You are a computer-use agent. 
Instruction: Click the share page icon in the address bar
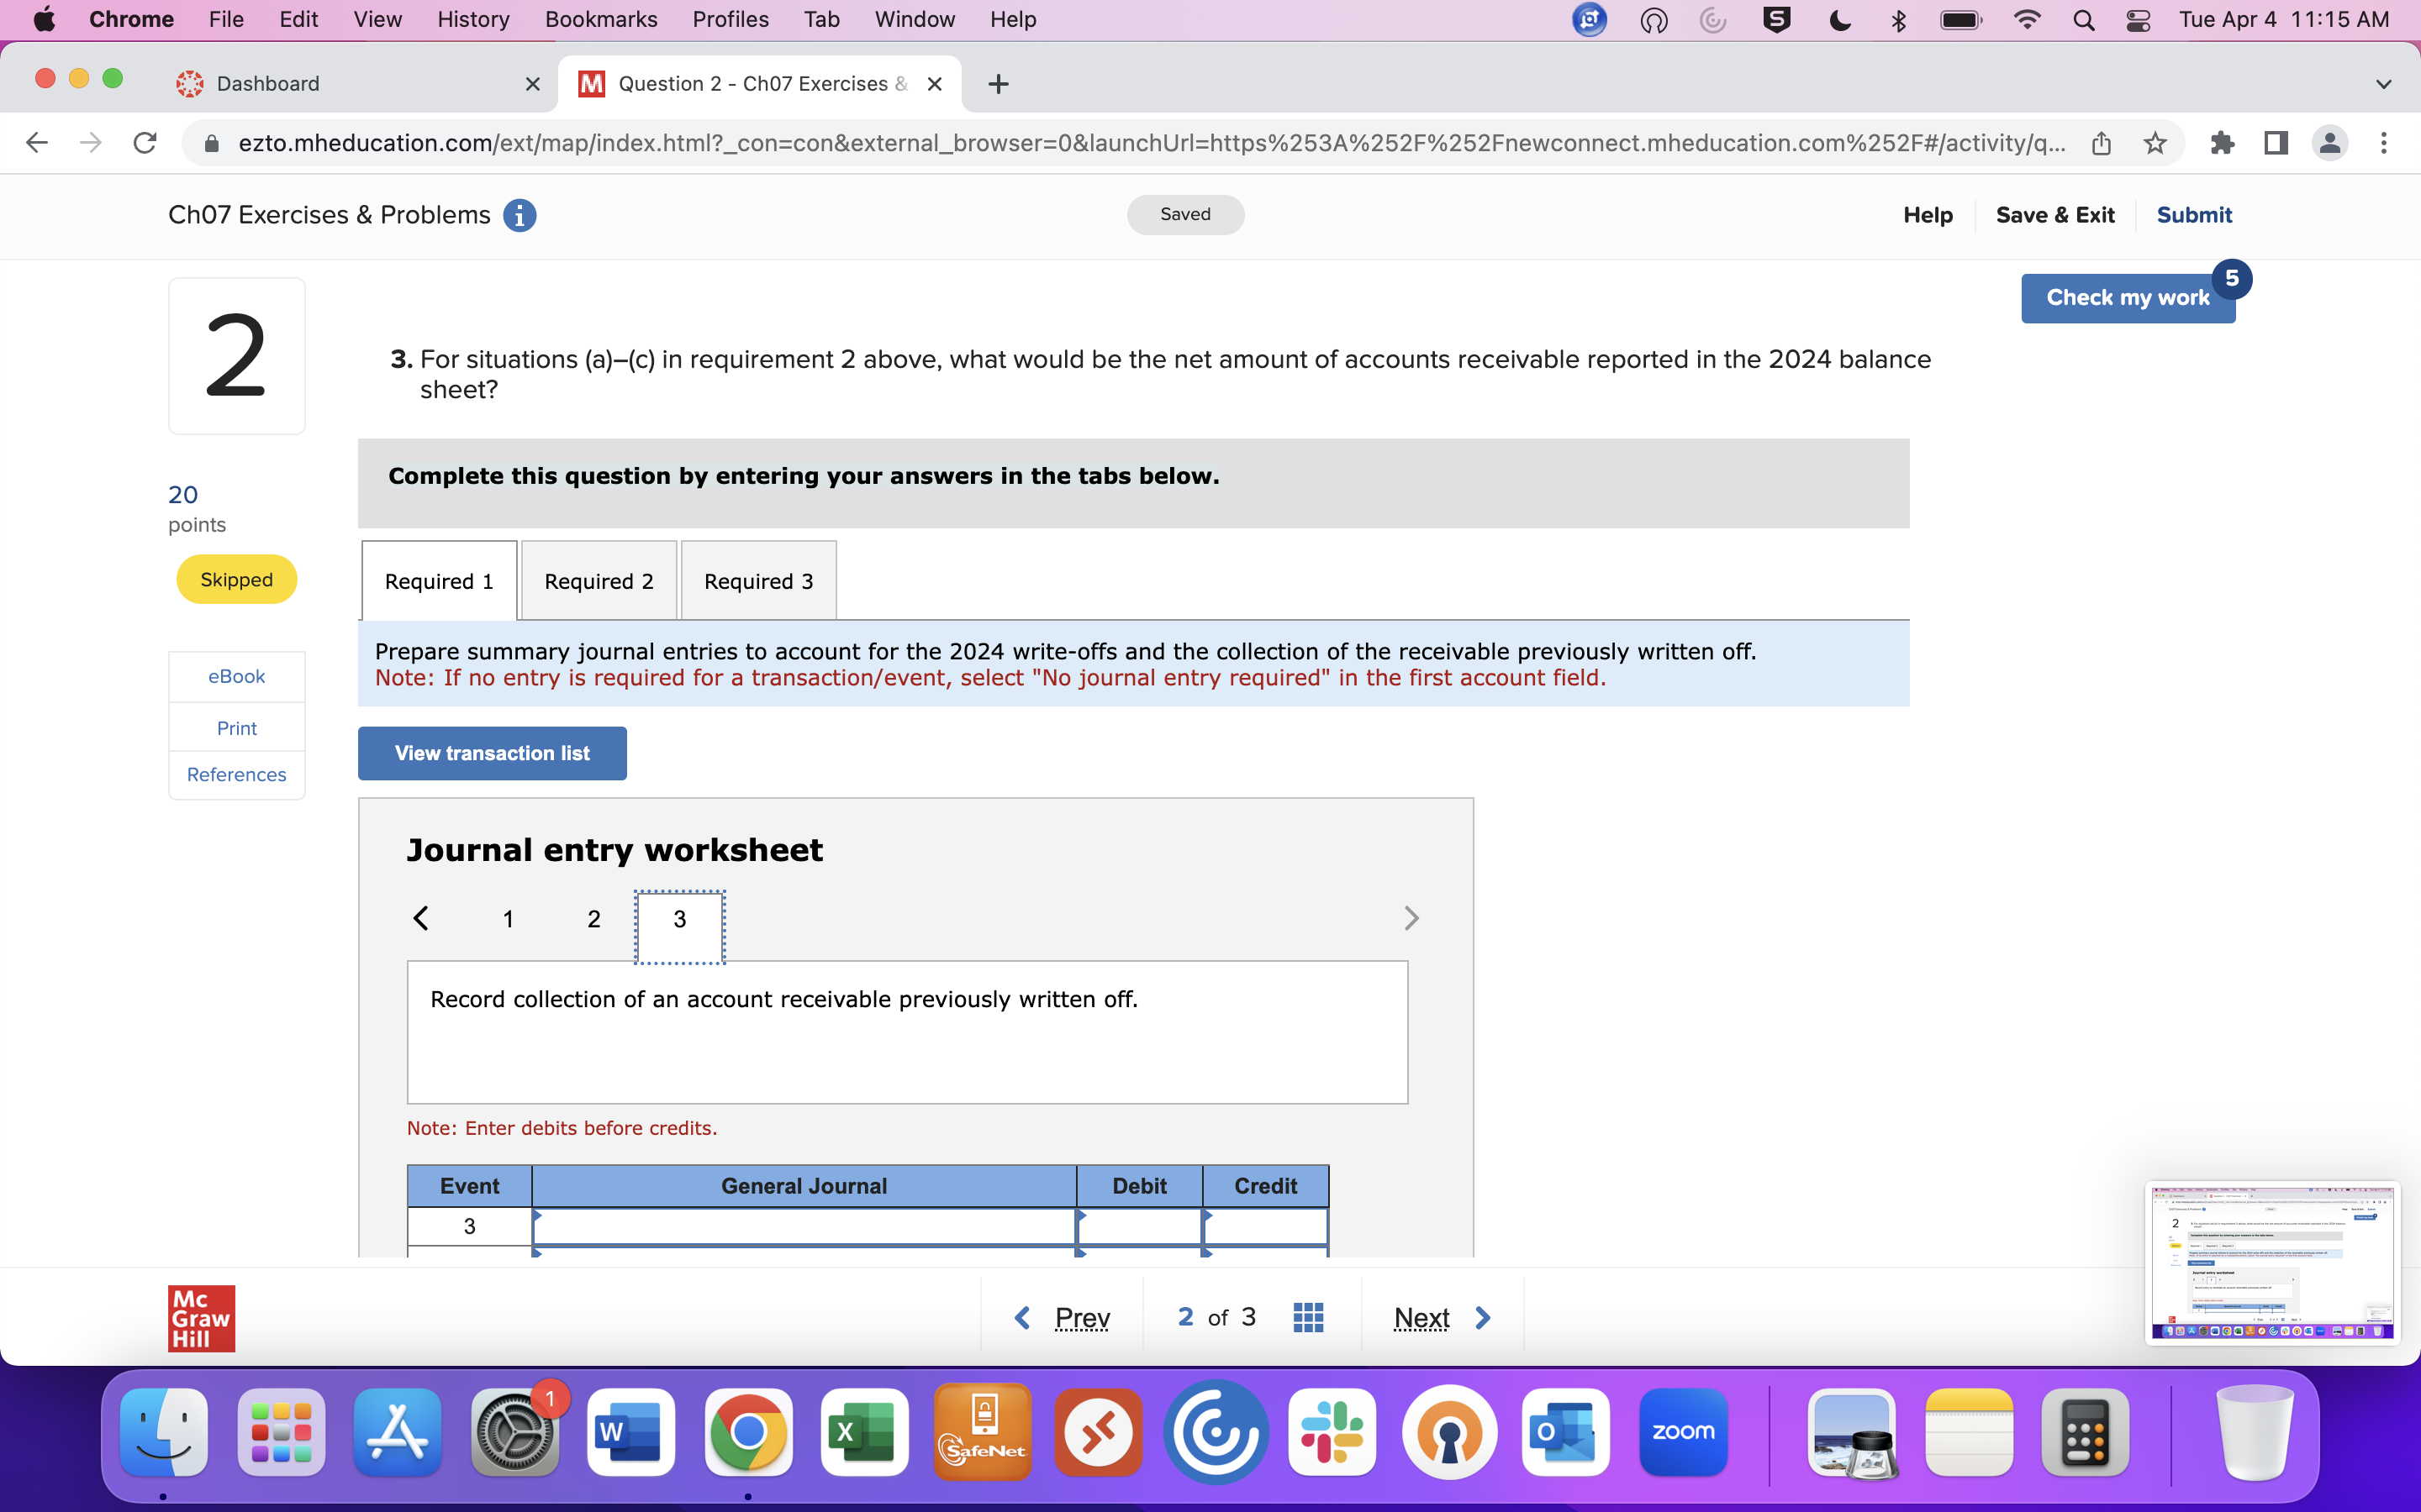tap(2101, 143)
